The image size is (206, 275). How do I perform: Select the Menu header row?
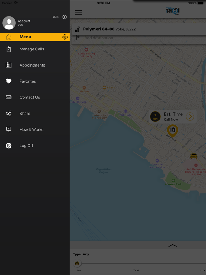(x=35, y=37)
